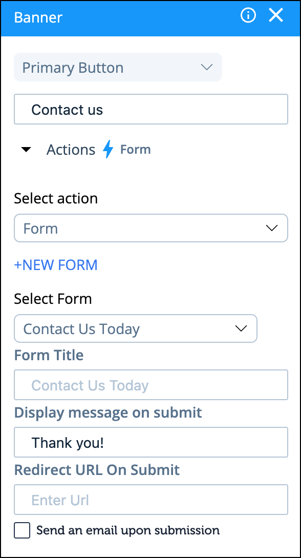Click the info icon in the Banner header

248,15
